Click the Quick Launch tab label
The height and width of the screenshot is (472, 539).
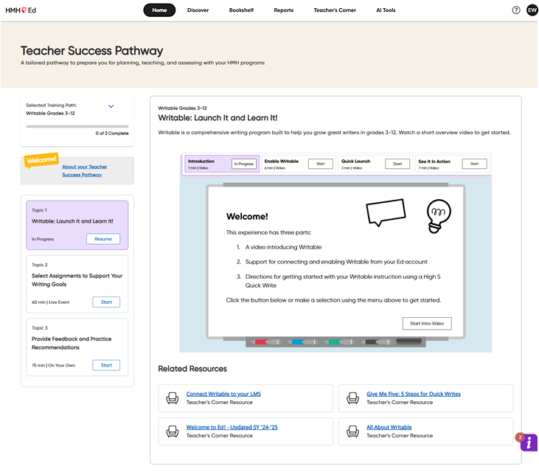pyautogui.click(x=356, y=162)
